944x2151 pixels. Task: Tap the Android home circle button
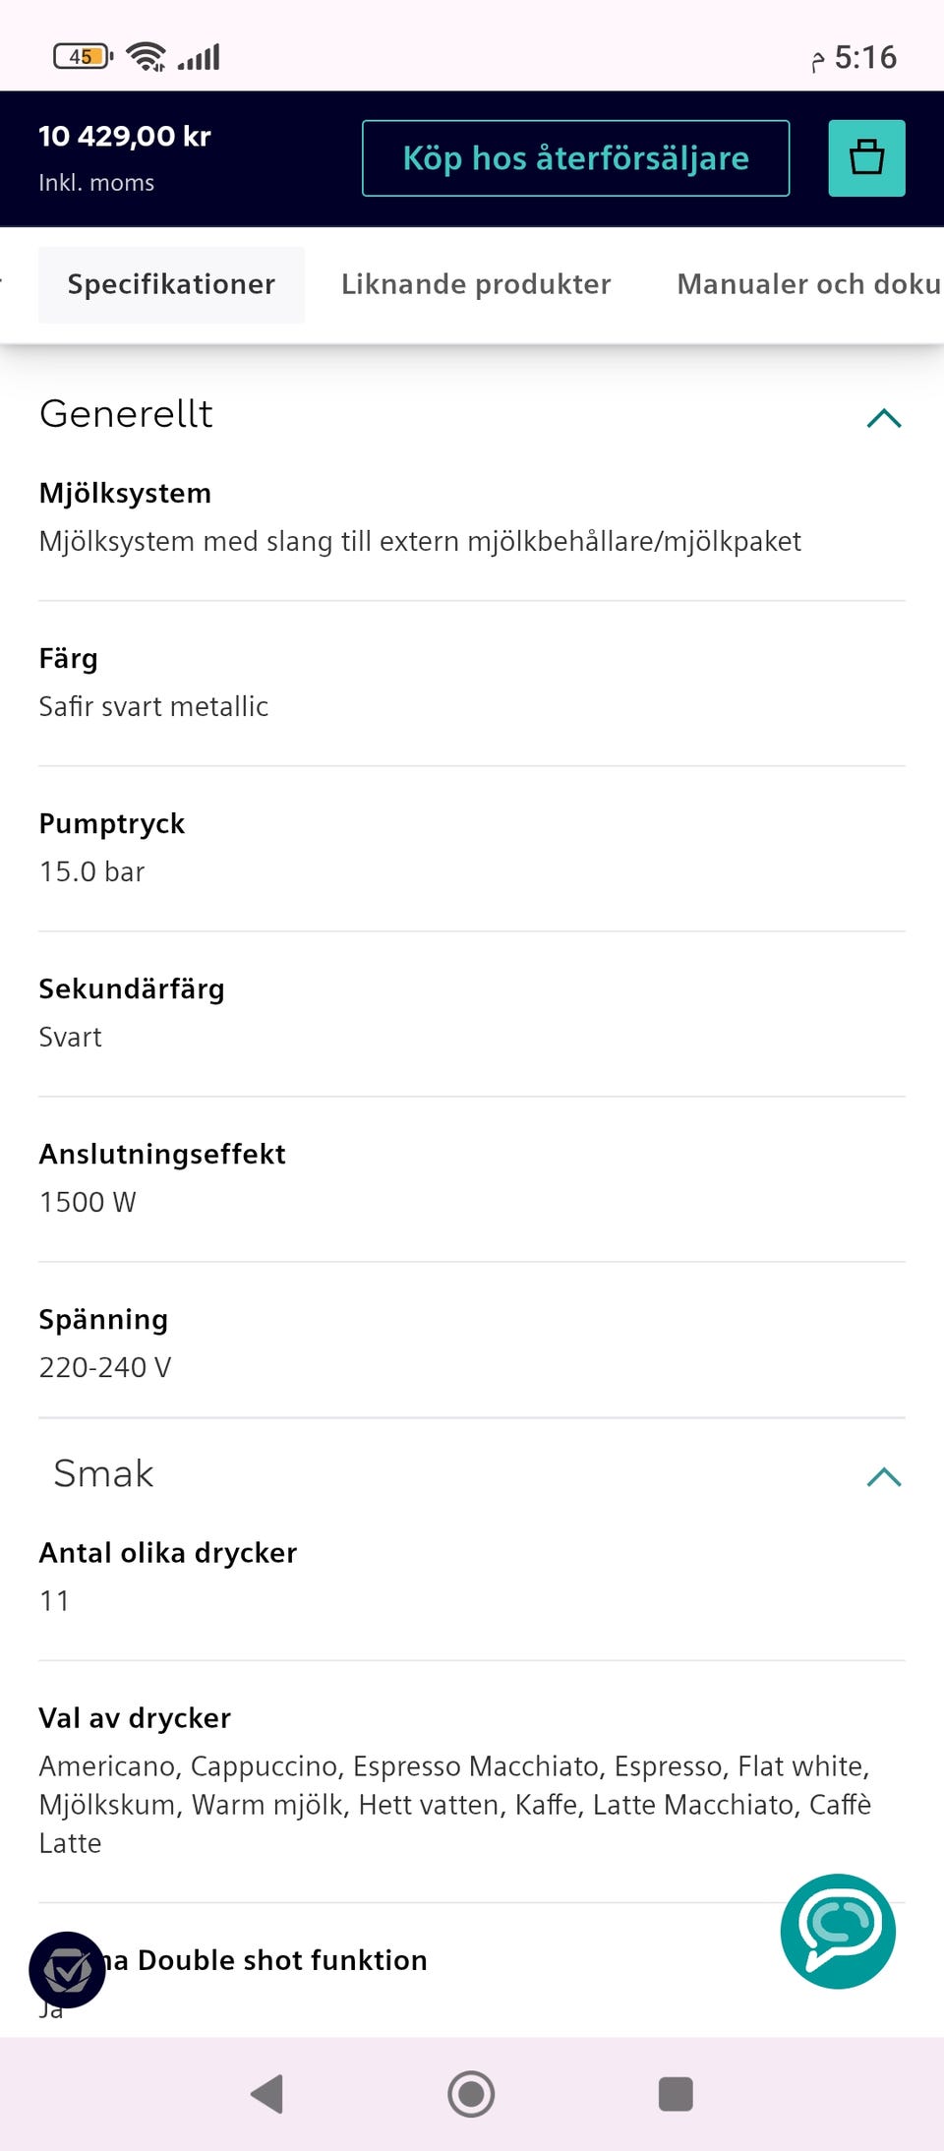(x=471, y=2094)
